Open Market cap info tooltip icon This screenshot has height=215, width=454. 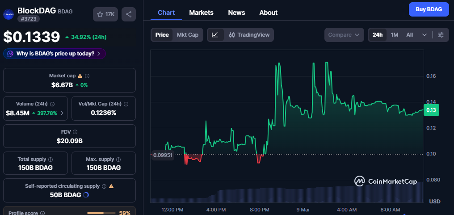87,76
